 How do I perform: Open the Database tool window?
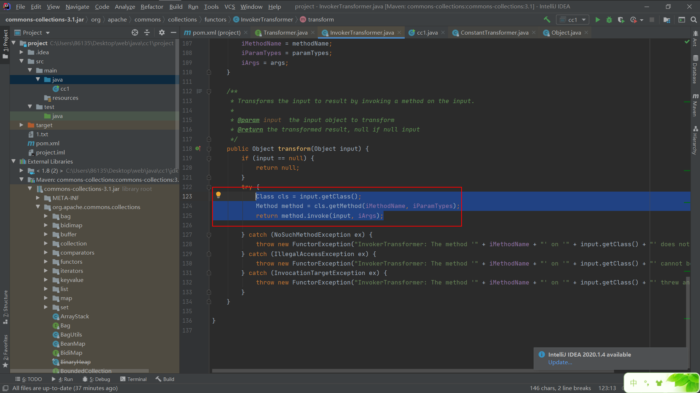695,69
